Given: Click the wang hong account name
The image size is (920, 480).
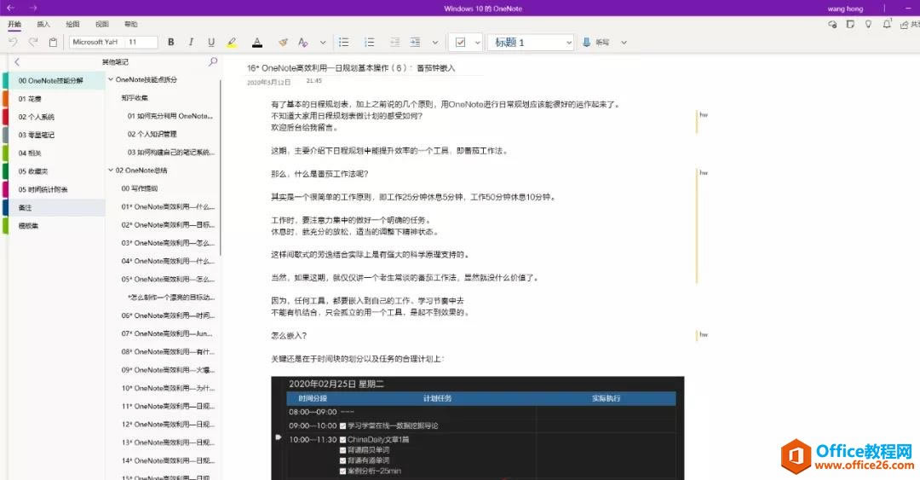Looking at the screenshot, I should (845, 9).
